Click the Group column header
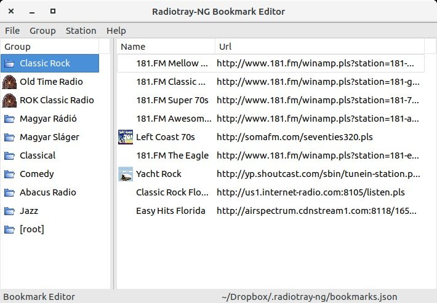This screenshot has height=303, width=437. tap(50, 47)
